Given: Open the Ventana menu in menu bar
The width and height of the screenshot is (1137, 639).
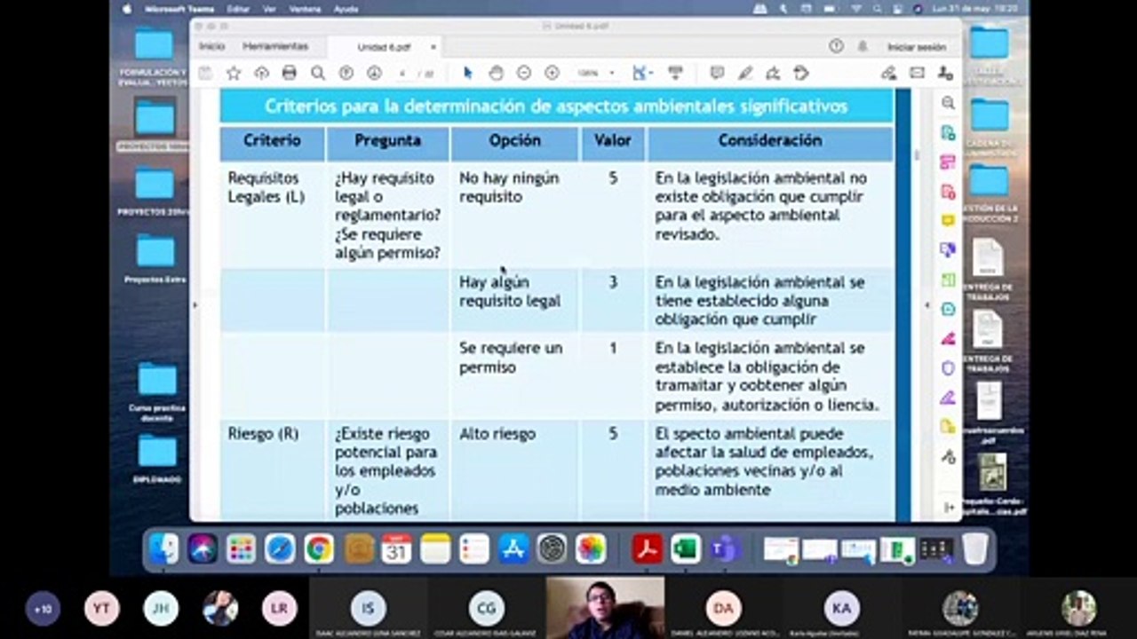Looking at the screenshot, I should (305, 8).
